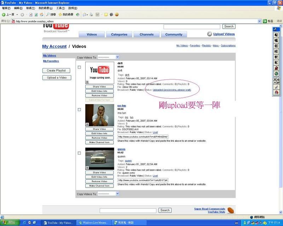The height and width of the screenshot is (226, 283).
Task: Click the plus icon on queen thumbnail
Action: (x=87, y=168)
